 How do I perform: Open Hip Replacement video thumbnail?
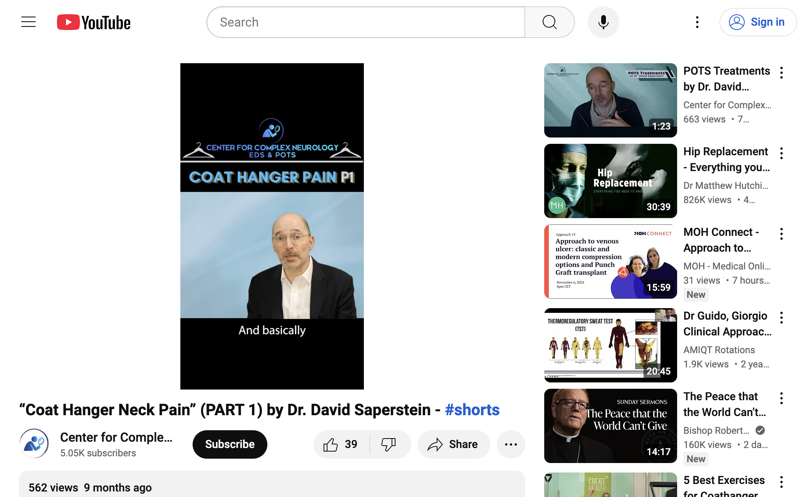click(610, 181)
